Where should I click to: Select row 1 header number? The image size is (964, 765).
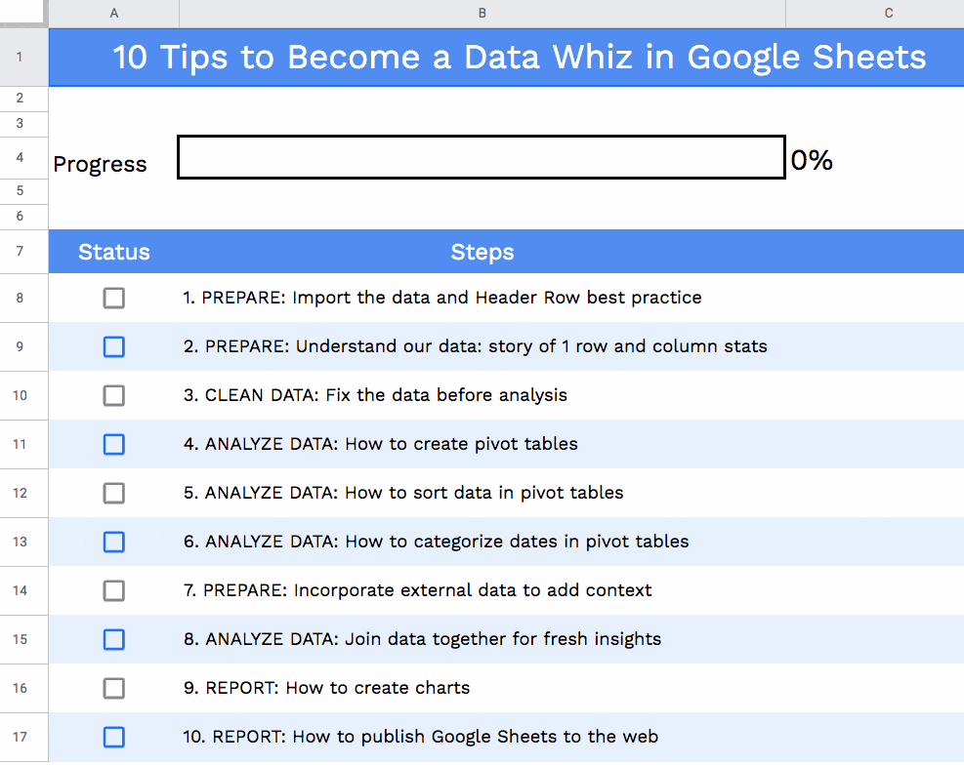21,57
